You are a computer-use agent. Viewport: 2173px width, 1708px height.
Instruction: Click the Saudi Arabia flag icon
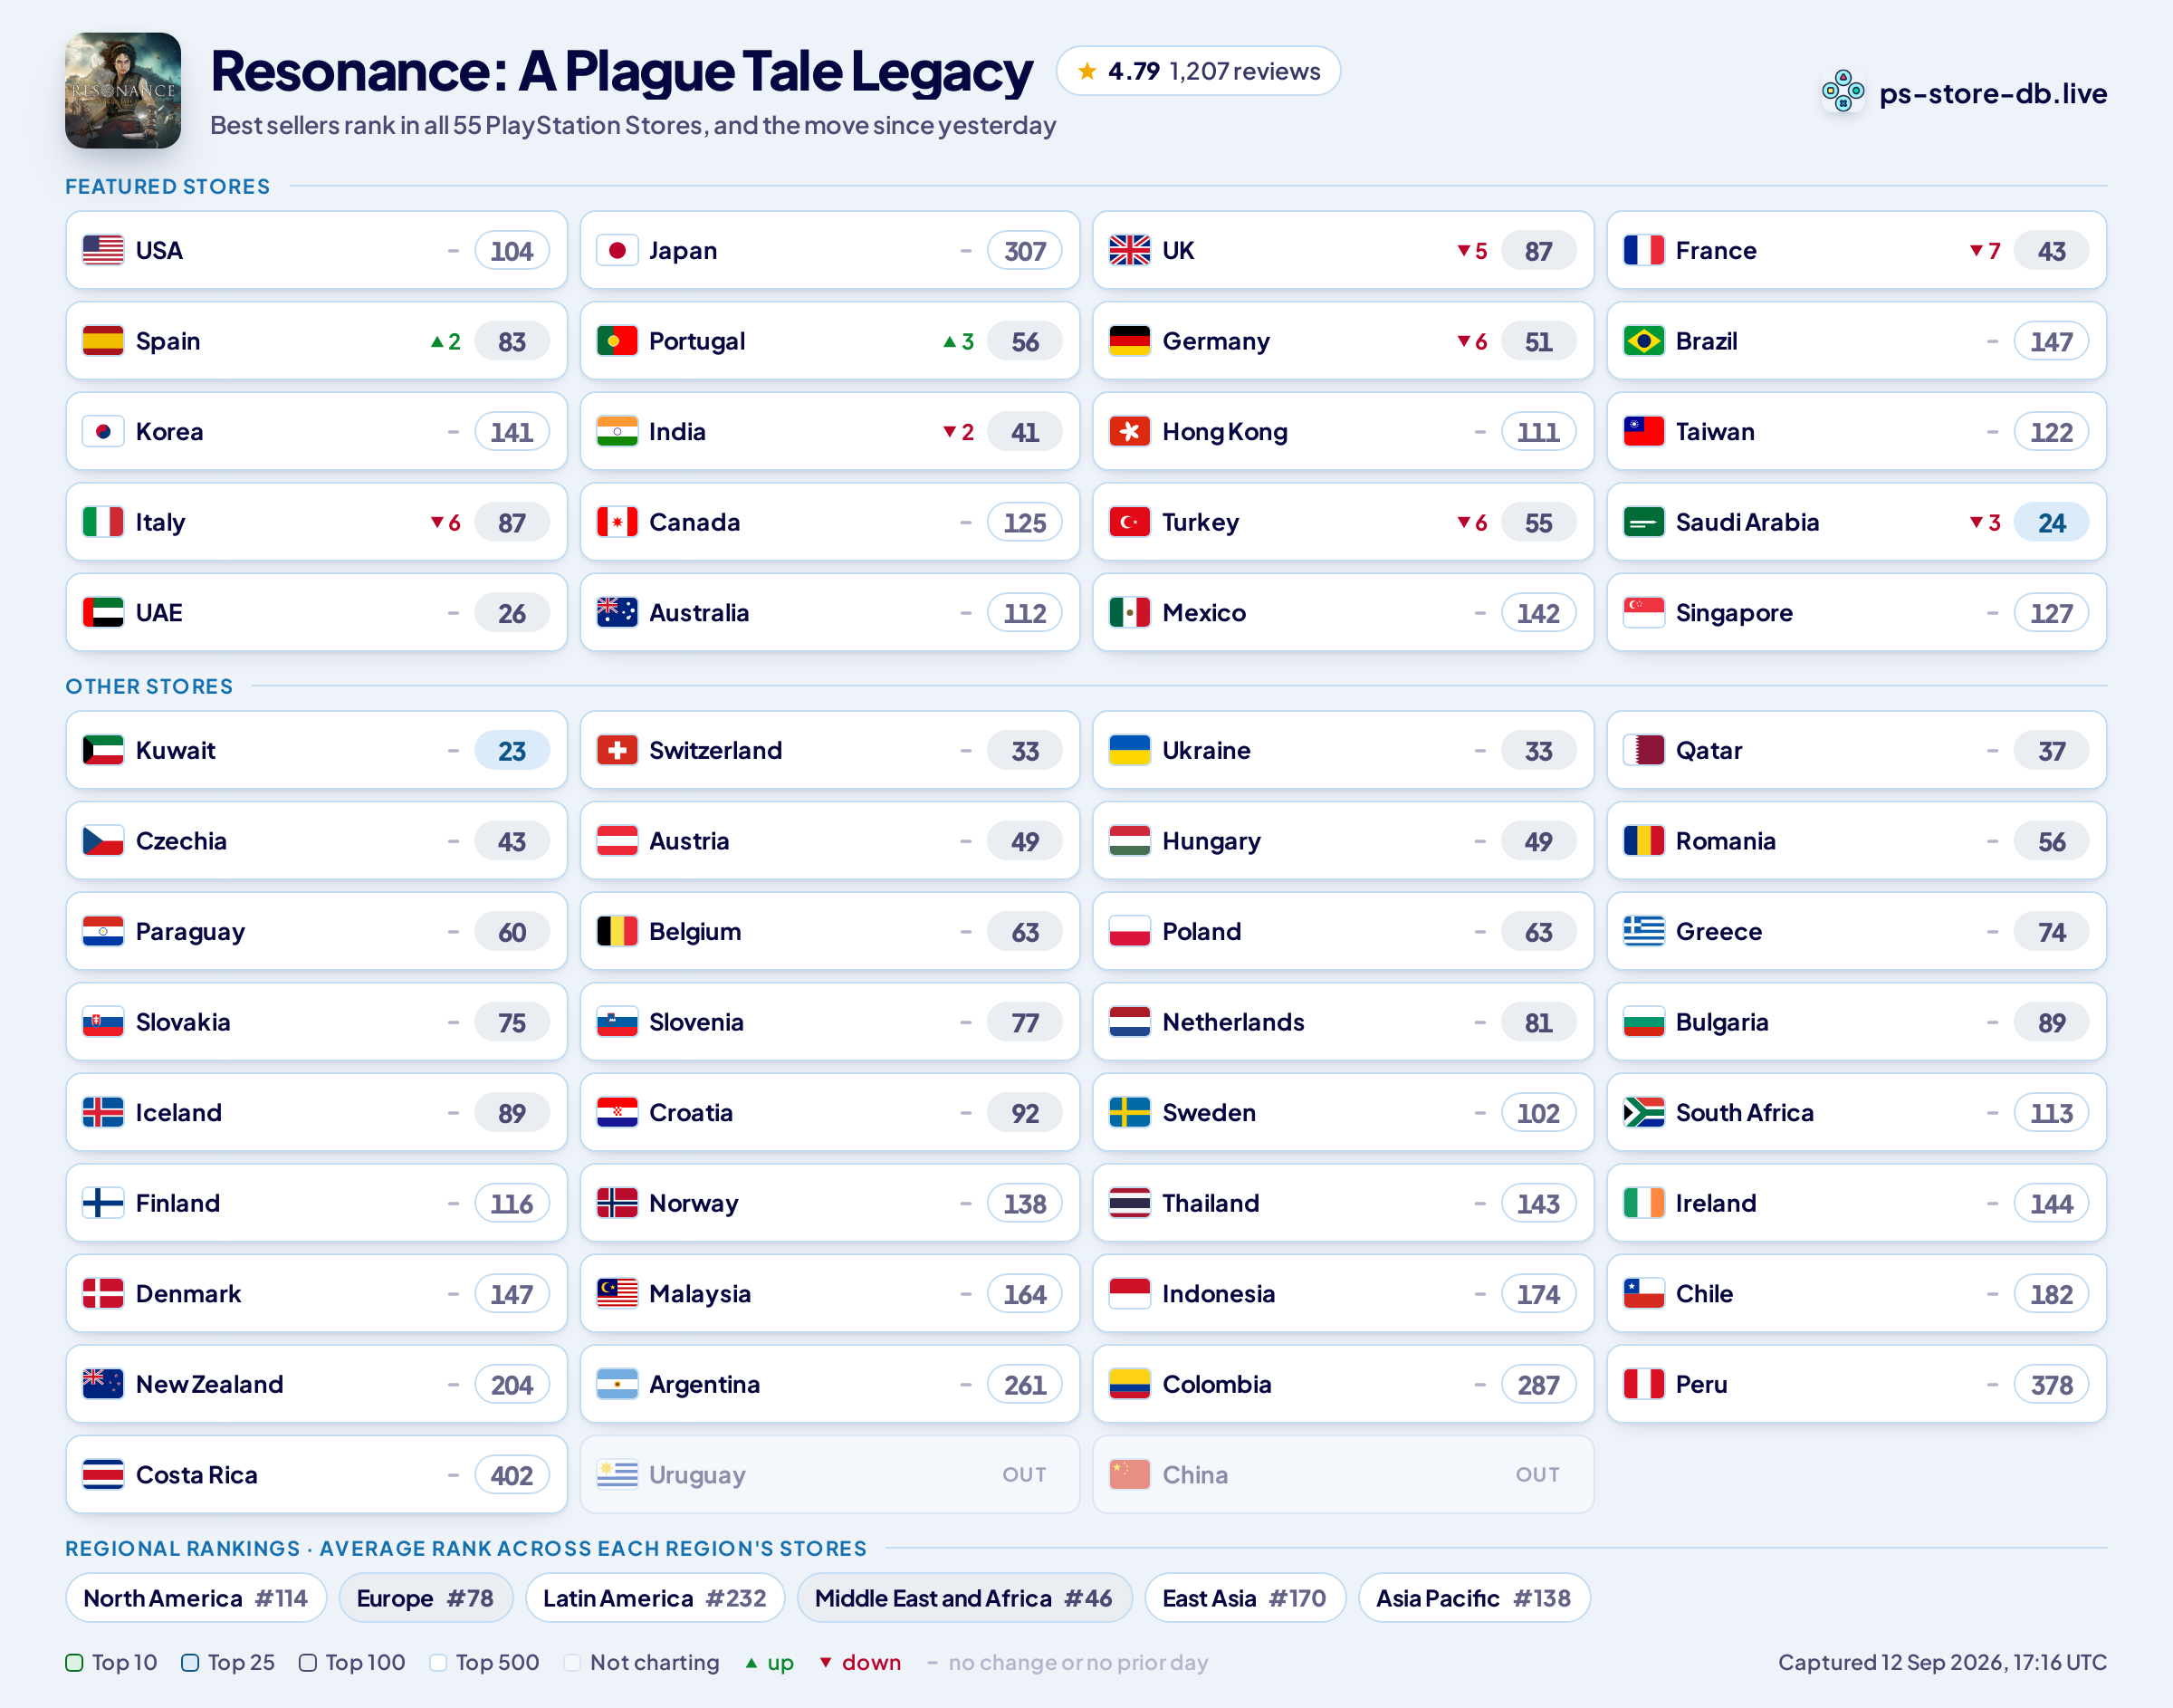[x=1643, y=522]
